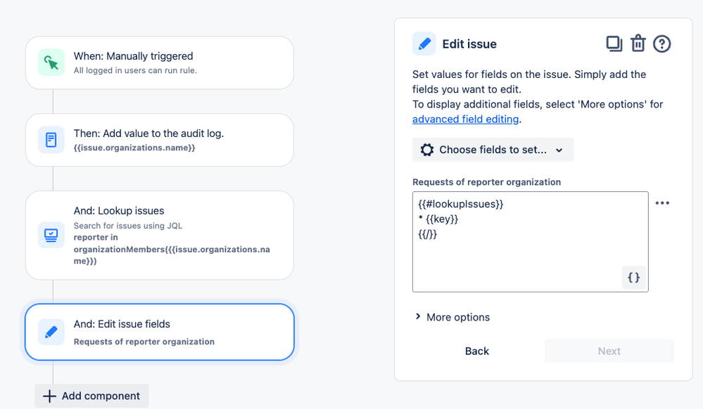703x409 pixels.
Task: Open the help question mark icon
Action: [x=661, y=44]
